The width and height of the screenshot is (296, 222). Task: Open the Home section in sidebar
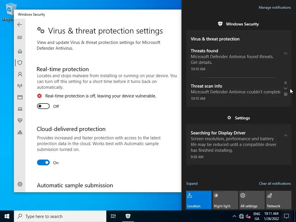[x=20, y=51]
